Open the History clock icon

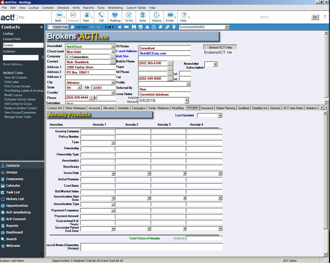(x=157, y=15)
